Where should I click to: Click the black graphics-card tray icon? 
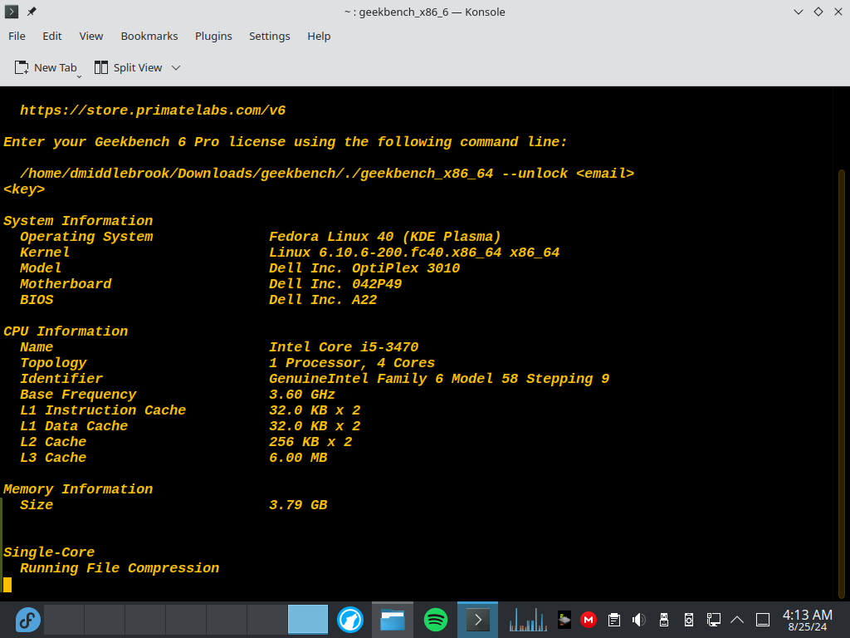click(564, 620)
